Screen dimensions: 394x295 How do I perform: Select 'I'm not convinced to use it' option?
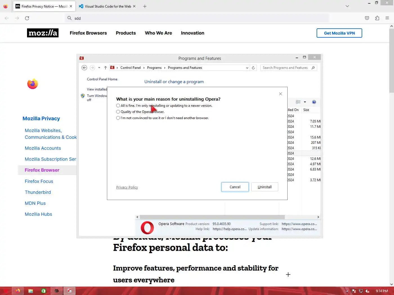(x=118, y=118)
